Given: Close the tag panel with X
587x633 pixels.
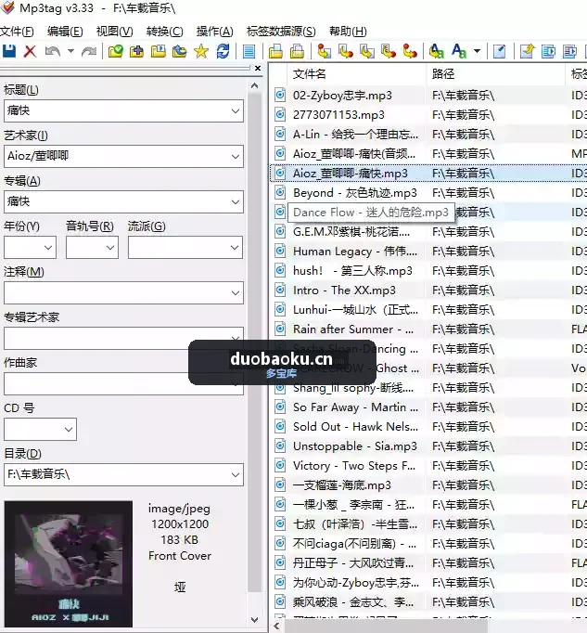Looking at the screenshot, I should [x=258, y=69].
